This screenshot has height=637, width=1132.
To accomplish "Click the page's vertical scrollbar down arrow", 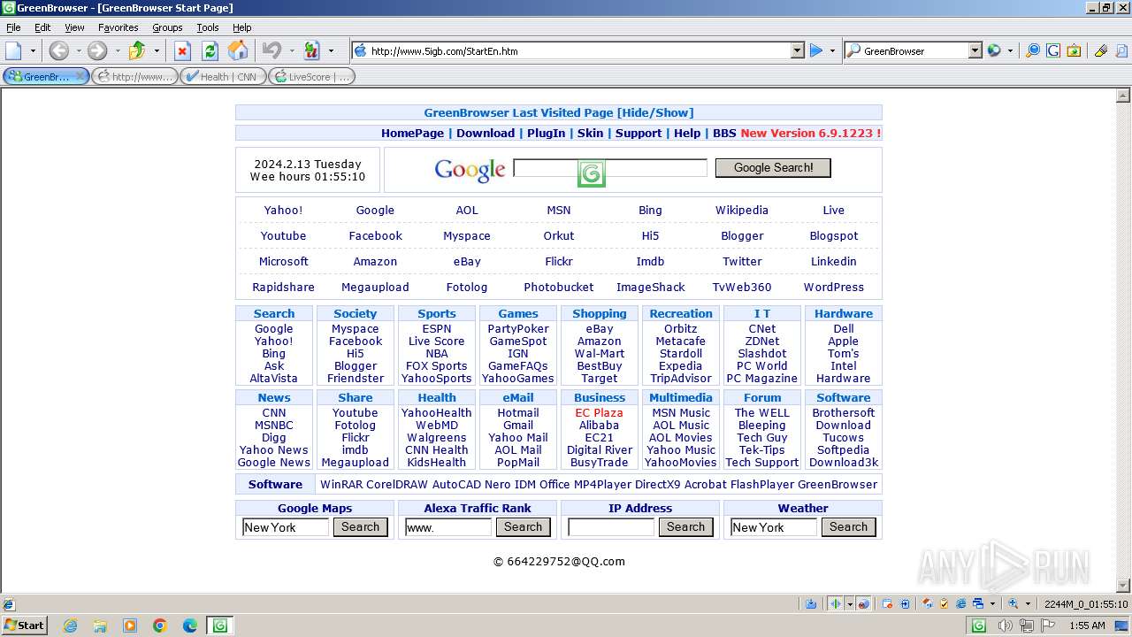I will point(1124,586).
